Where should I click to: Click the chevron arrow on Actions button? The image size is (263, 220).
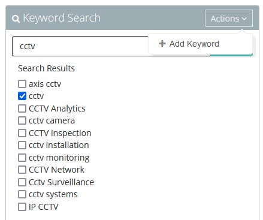click(244, 19)
